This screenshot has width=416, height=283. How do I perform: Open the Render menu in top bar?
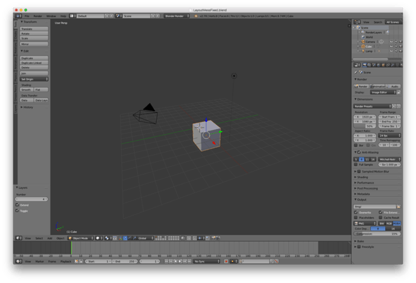(37, 16)
